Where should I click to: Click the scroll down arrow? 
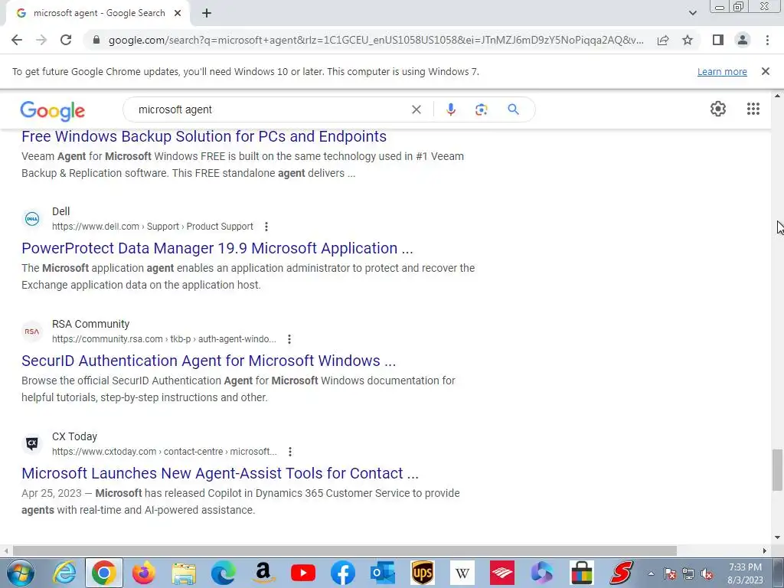point(777,538)
